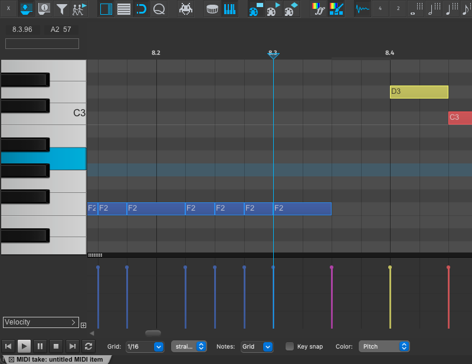Toggle the list-lines view mode icon

point(124,9)
